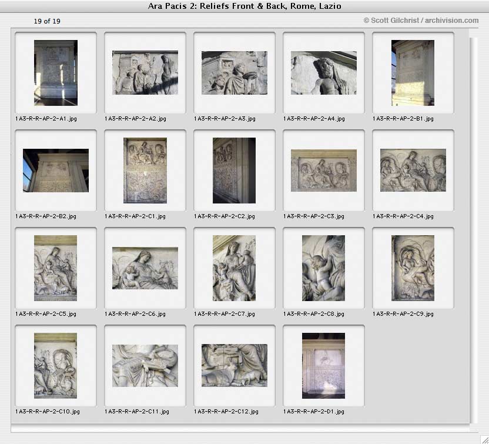Select thumbnail image 1A3-R-R-AP-2-C8.jpg
Image resolution: width=489 pixels, height=444 pixels.
click(x=324, y=268)
